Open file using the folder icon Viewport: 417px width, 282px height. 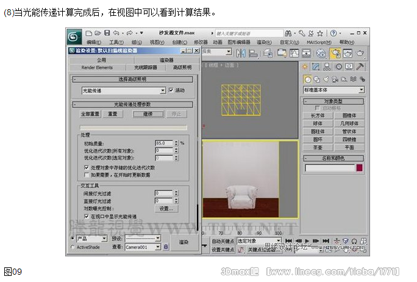pos(98,33)
